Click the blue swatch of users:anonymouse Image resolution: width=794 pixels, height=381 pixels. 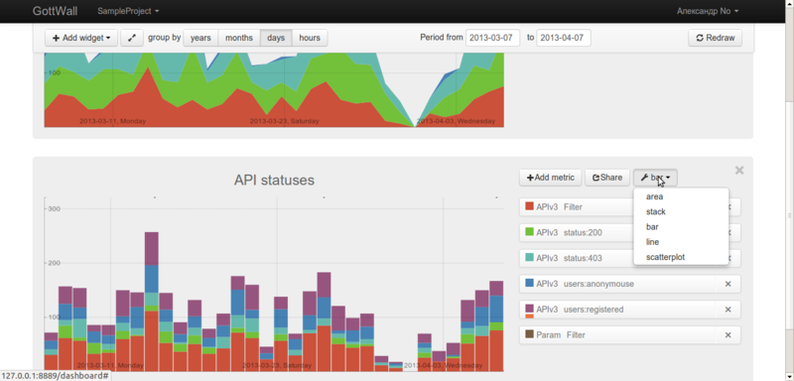tap(529, 283)
